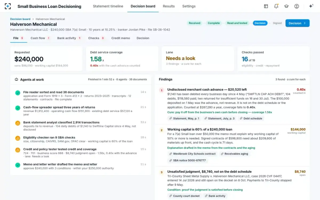Click the heading "Unsatisfied judgment, $8,740, not on the debt schedule"
Screen dimensions: 320x200
pos(209,172)
